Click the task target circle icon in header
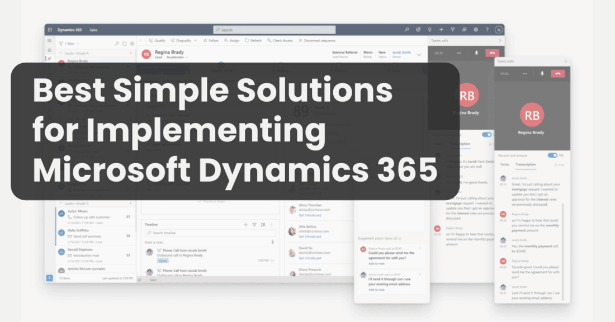 tap(418, 30)
